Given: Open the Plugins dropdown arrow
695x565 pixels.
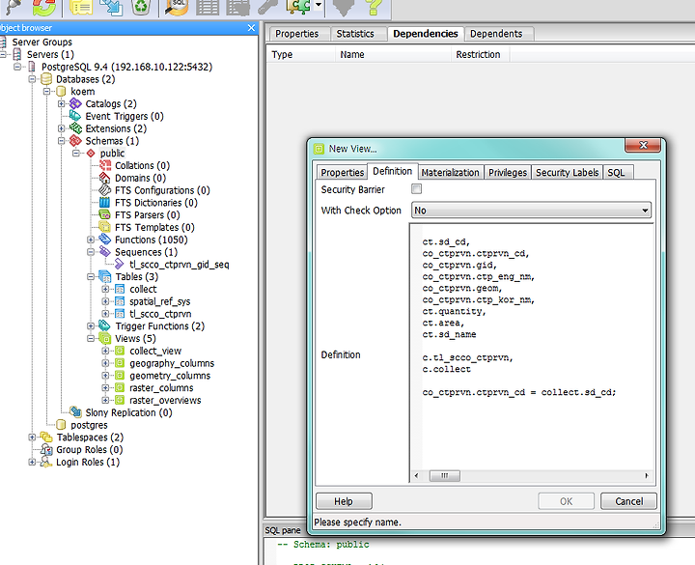Looking at the screenshot, I should coord(319,6).
